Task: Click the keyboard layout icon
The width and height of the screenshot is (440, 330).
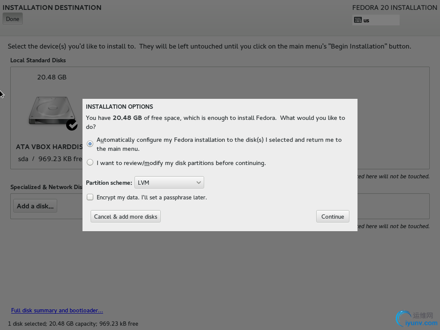Action: coord(358,20)
